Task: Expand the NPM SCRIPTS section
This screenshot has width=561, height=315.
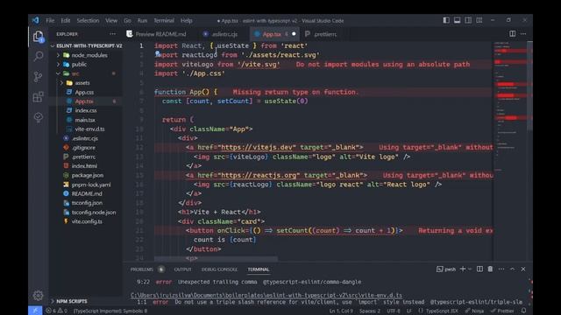Action: pos(53,301)
